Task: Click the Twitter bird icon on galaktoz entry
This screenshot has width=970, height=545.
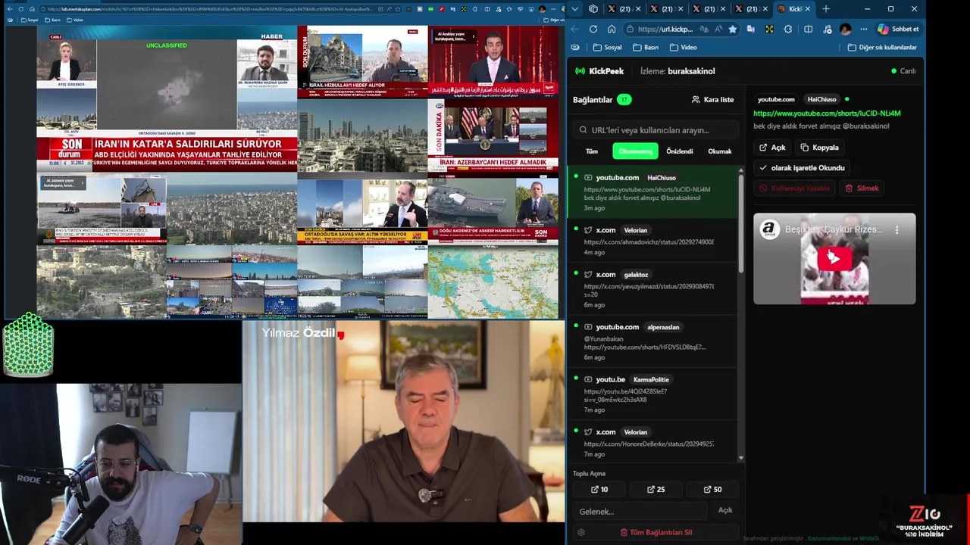Action: click(588, 275)
